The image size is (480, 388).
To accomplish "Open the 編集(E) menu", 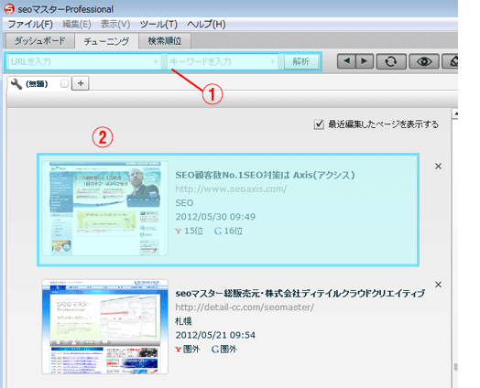I will point(77,24).
